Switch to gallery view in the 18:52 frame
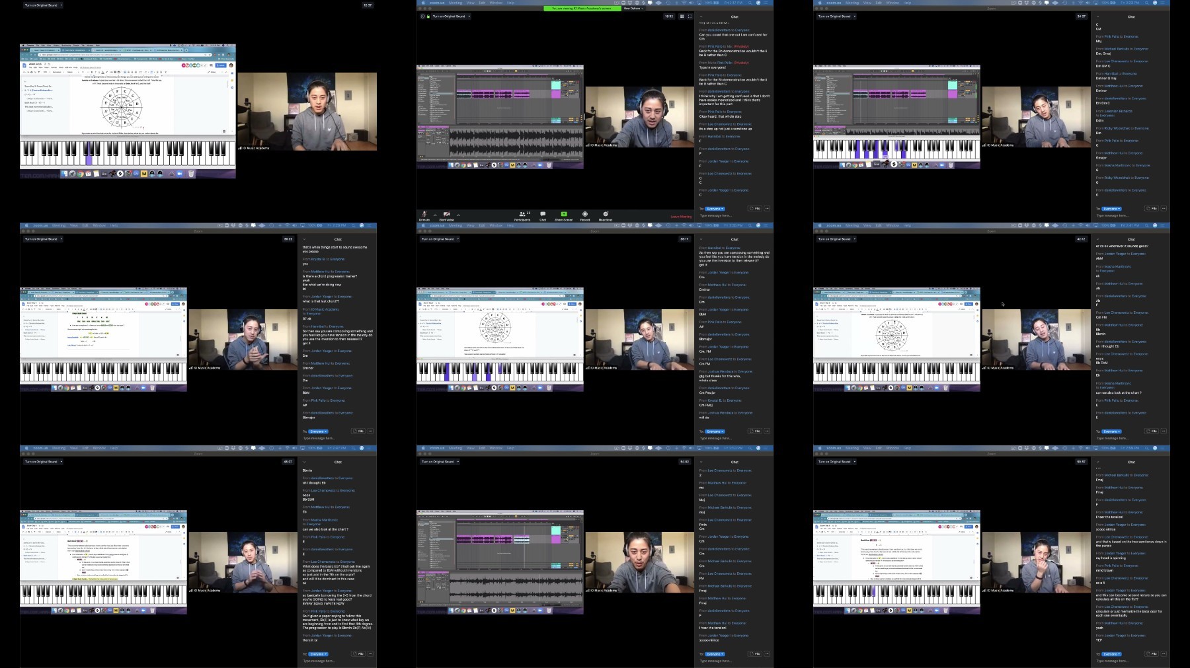This screenshot has height=668, width=1190. [x=682, y=17]
